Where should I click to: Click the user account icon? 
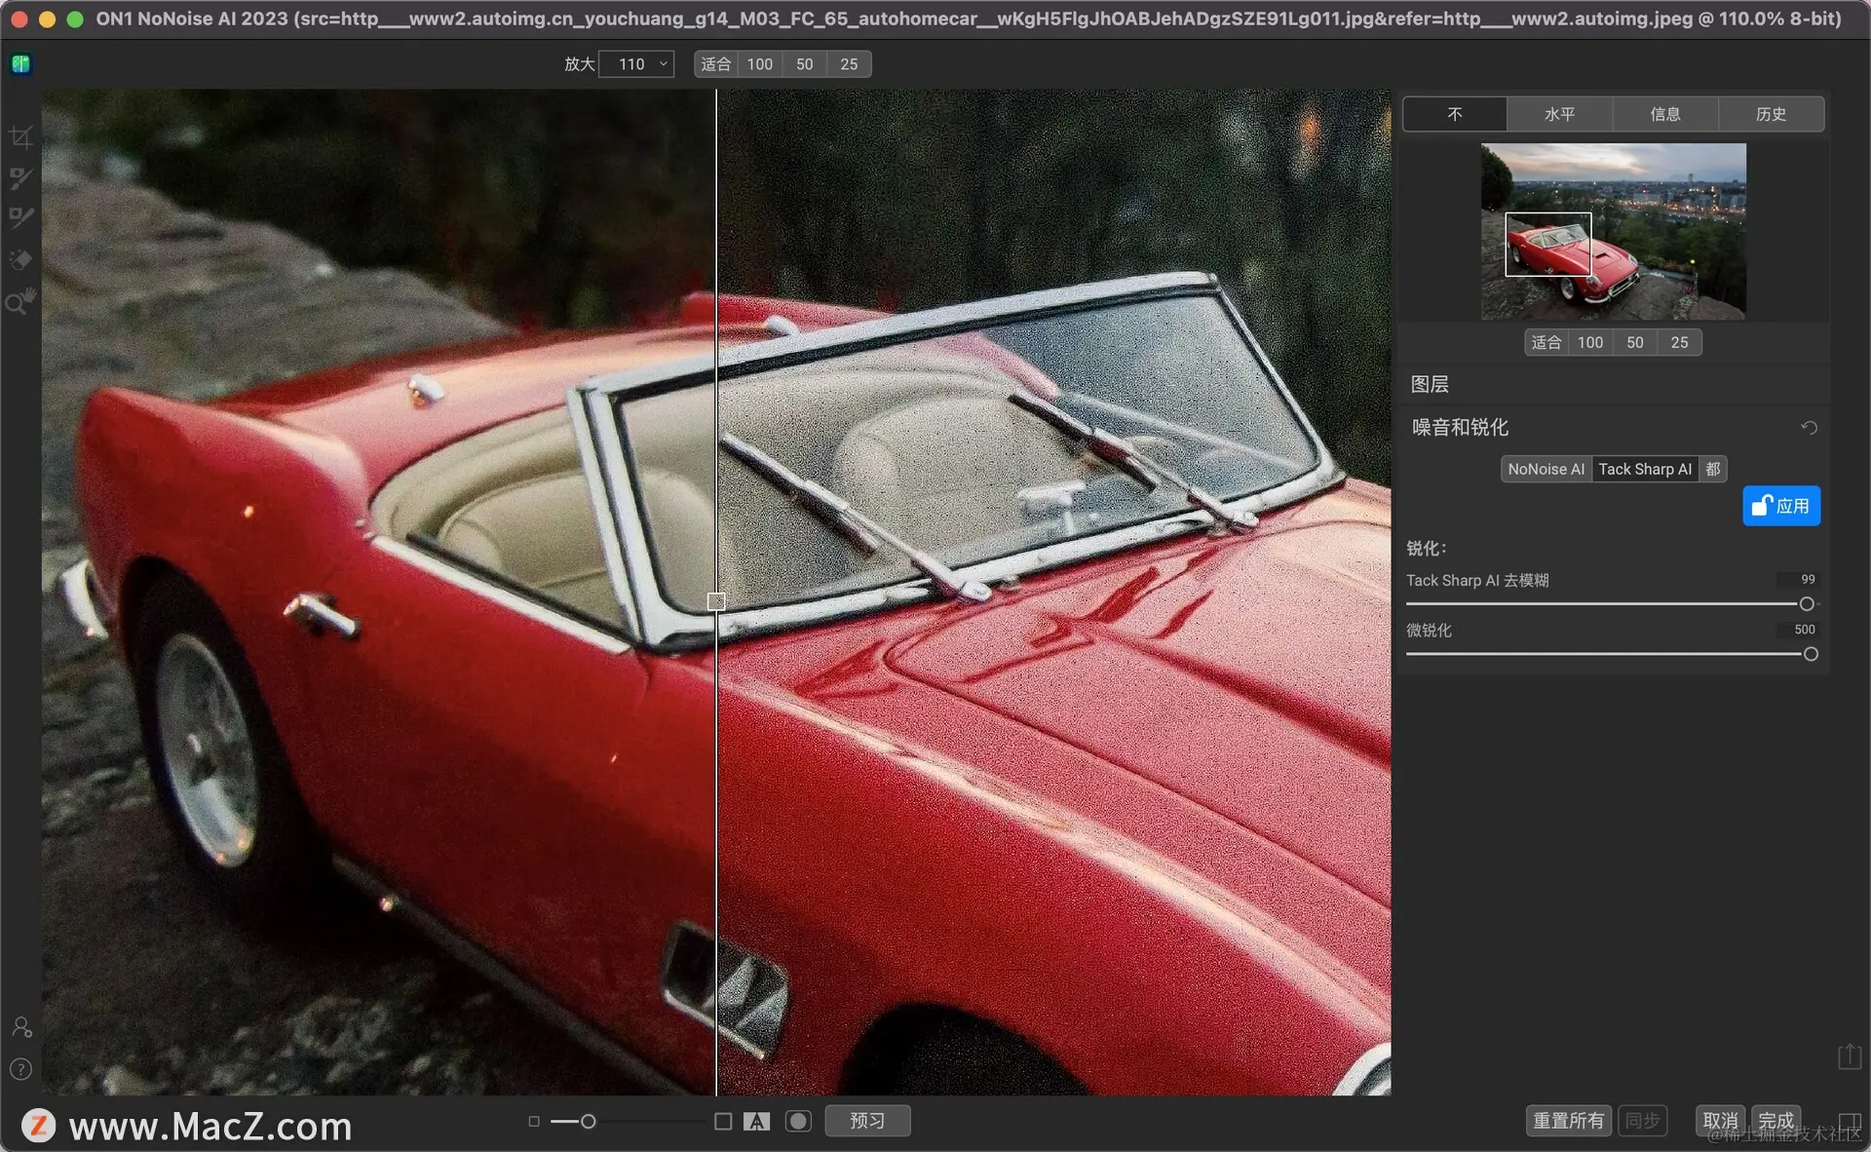pos(21,1027)
